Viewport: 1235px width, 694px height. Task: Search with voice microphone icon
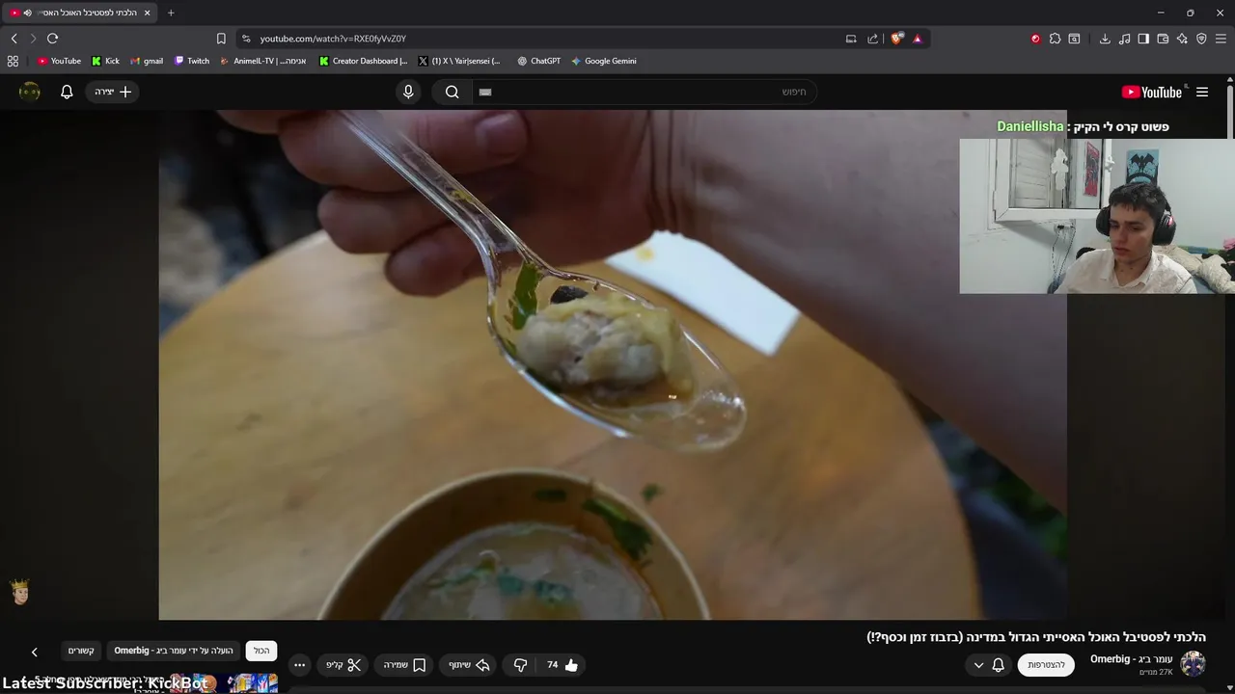pos(408,92)
